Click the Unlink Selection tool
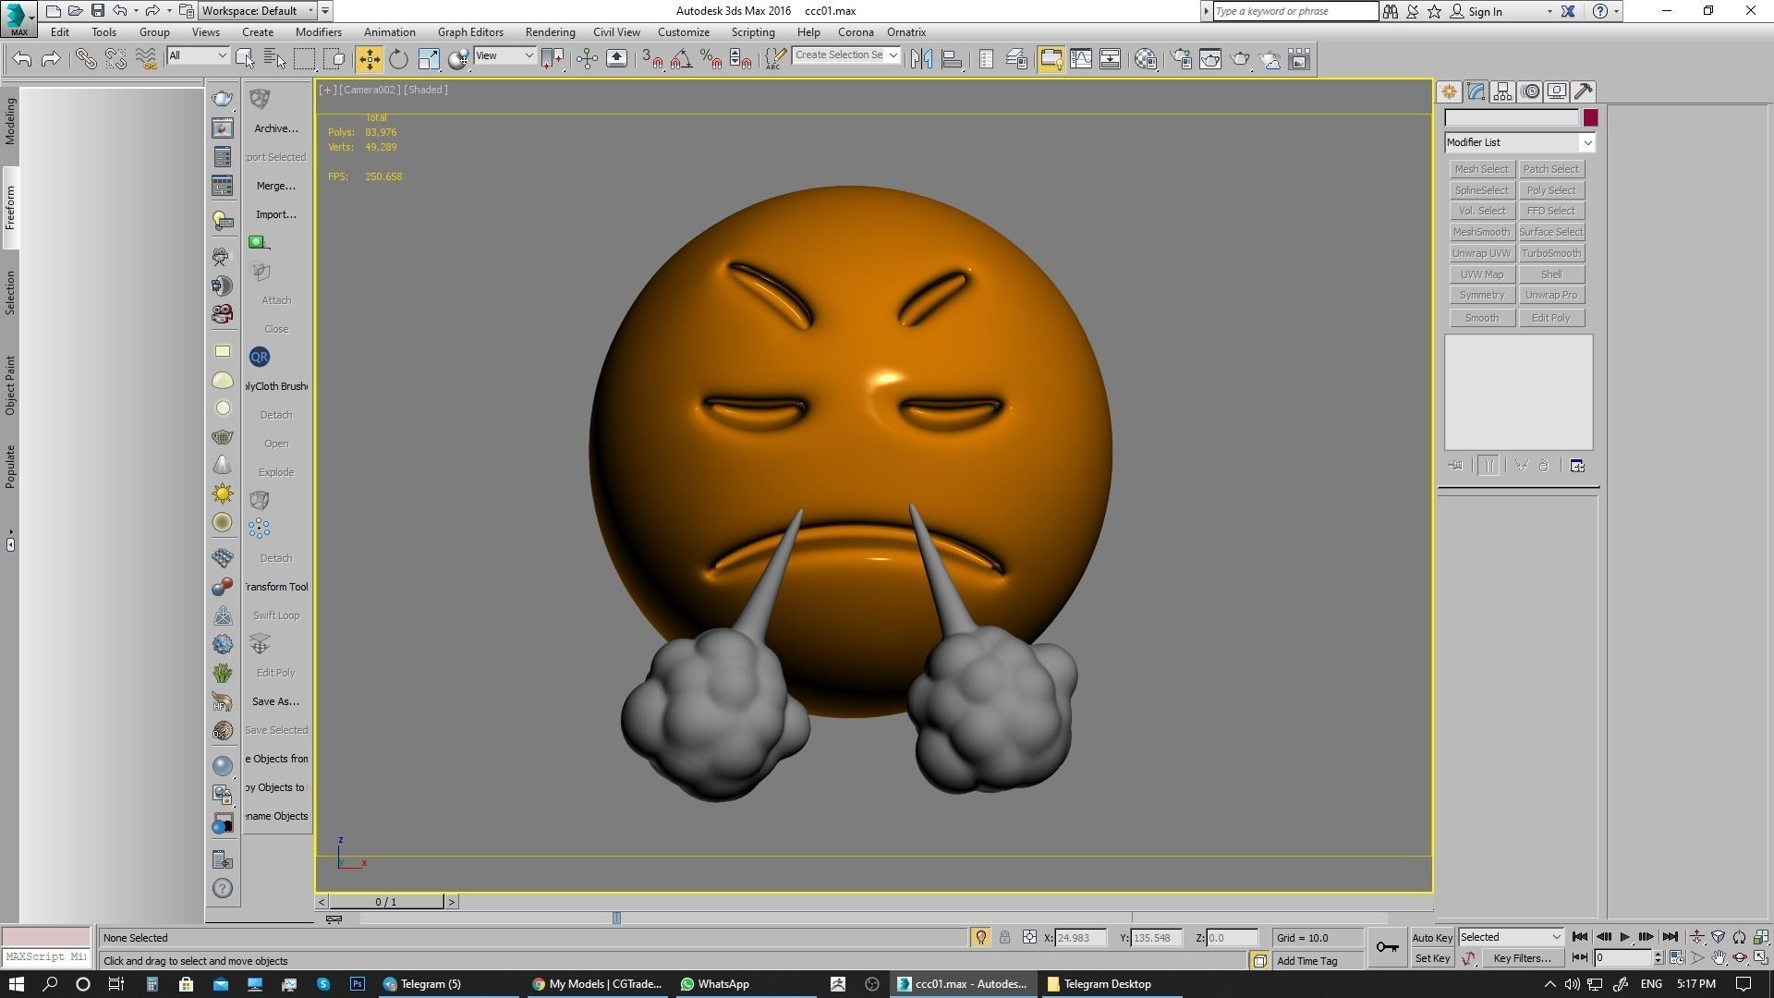Image resolution: width=1774 pixels, height=998 pixels. click(115, 59)
